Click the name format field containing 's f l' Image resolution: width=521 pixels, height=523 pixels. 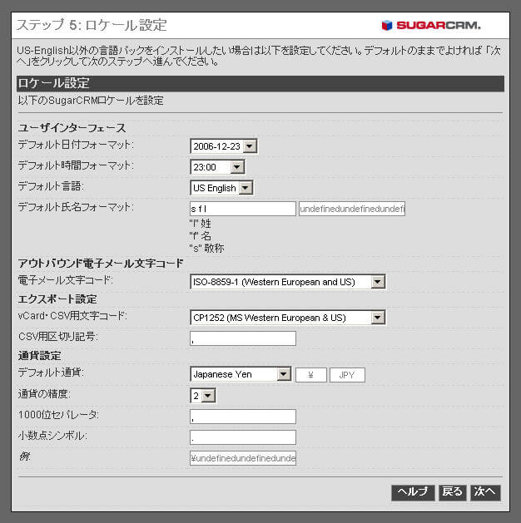click(x=242, y=209)
